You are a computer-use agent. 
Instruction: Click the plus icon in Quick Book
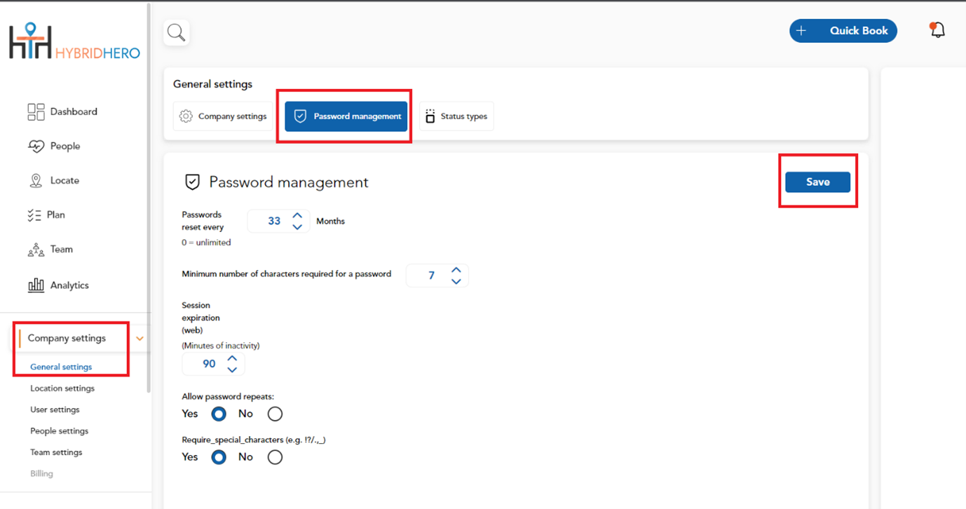point(801,31)
